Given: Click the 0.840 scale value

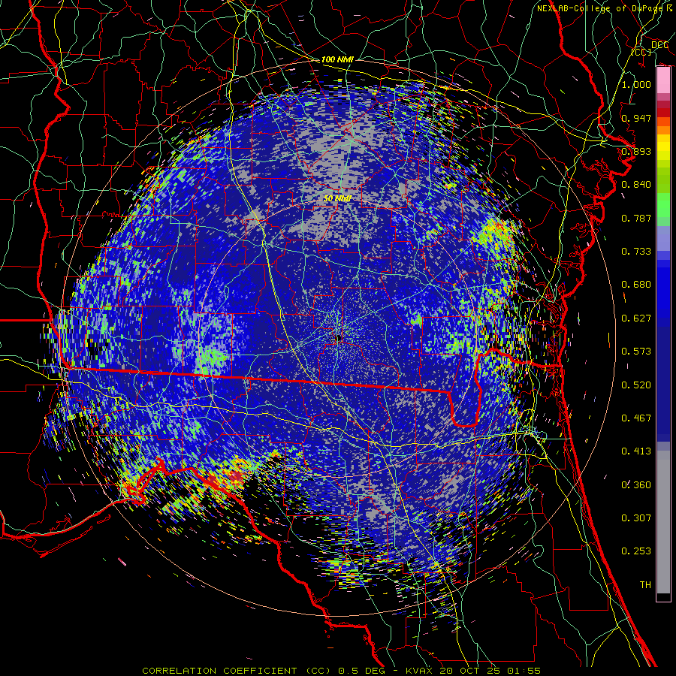Looking at the screenshot, I should pyautogui.click(x=636, y=185).
